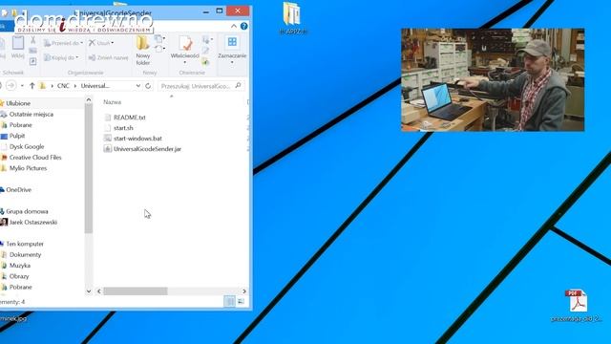This screenshot has height=344, width=611.
Task: Click CNC in the address path
Action: tap(63, 86)
